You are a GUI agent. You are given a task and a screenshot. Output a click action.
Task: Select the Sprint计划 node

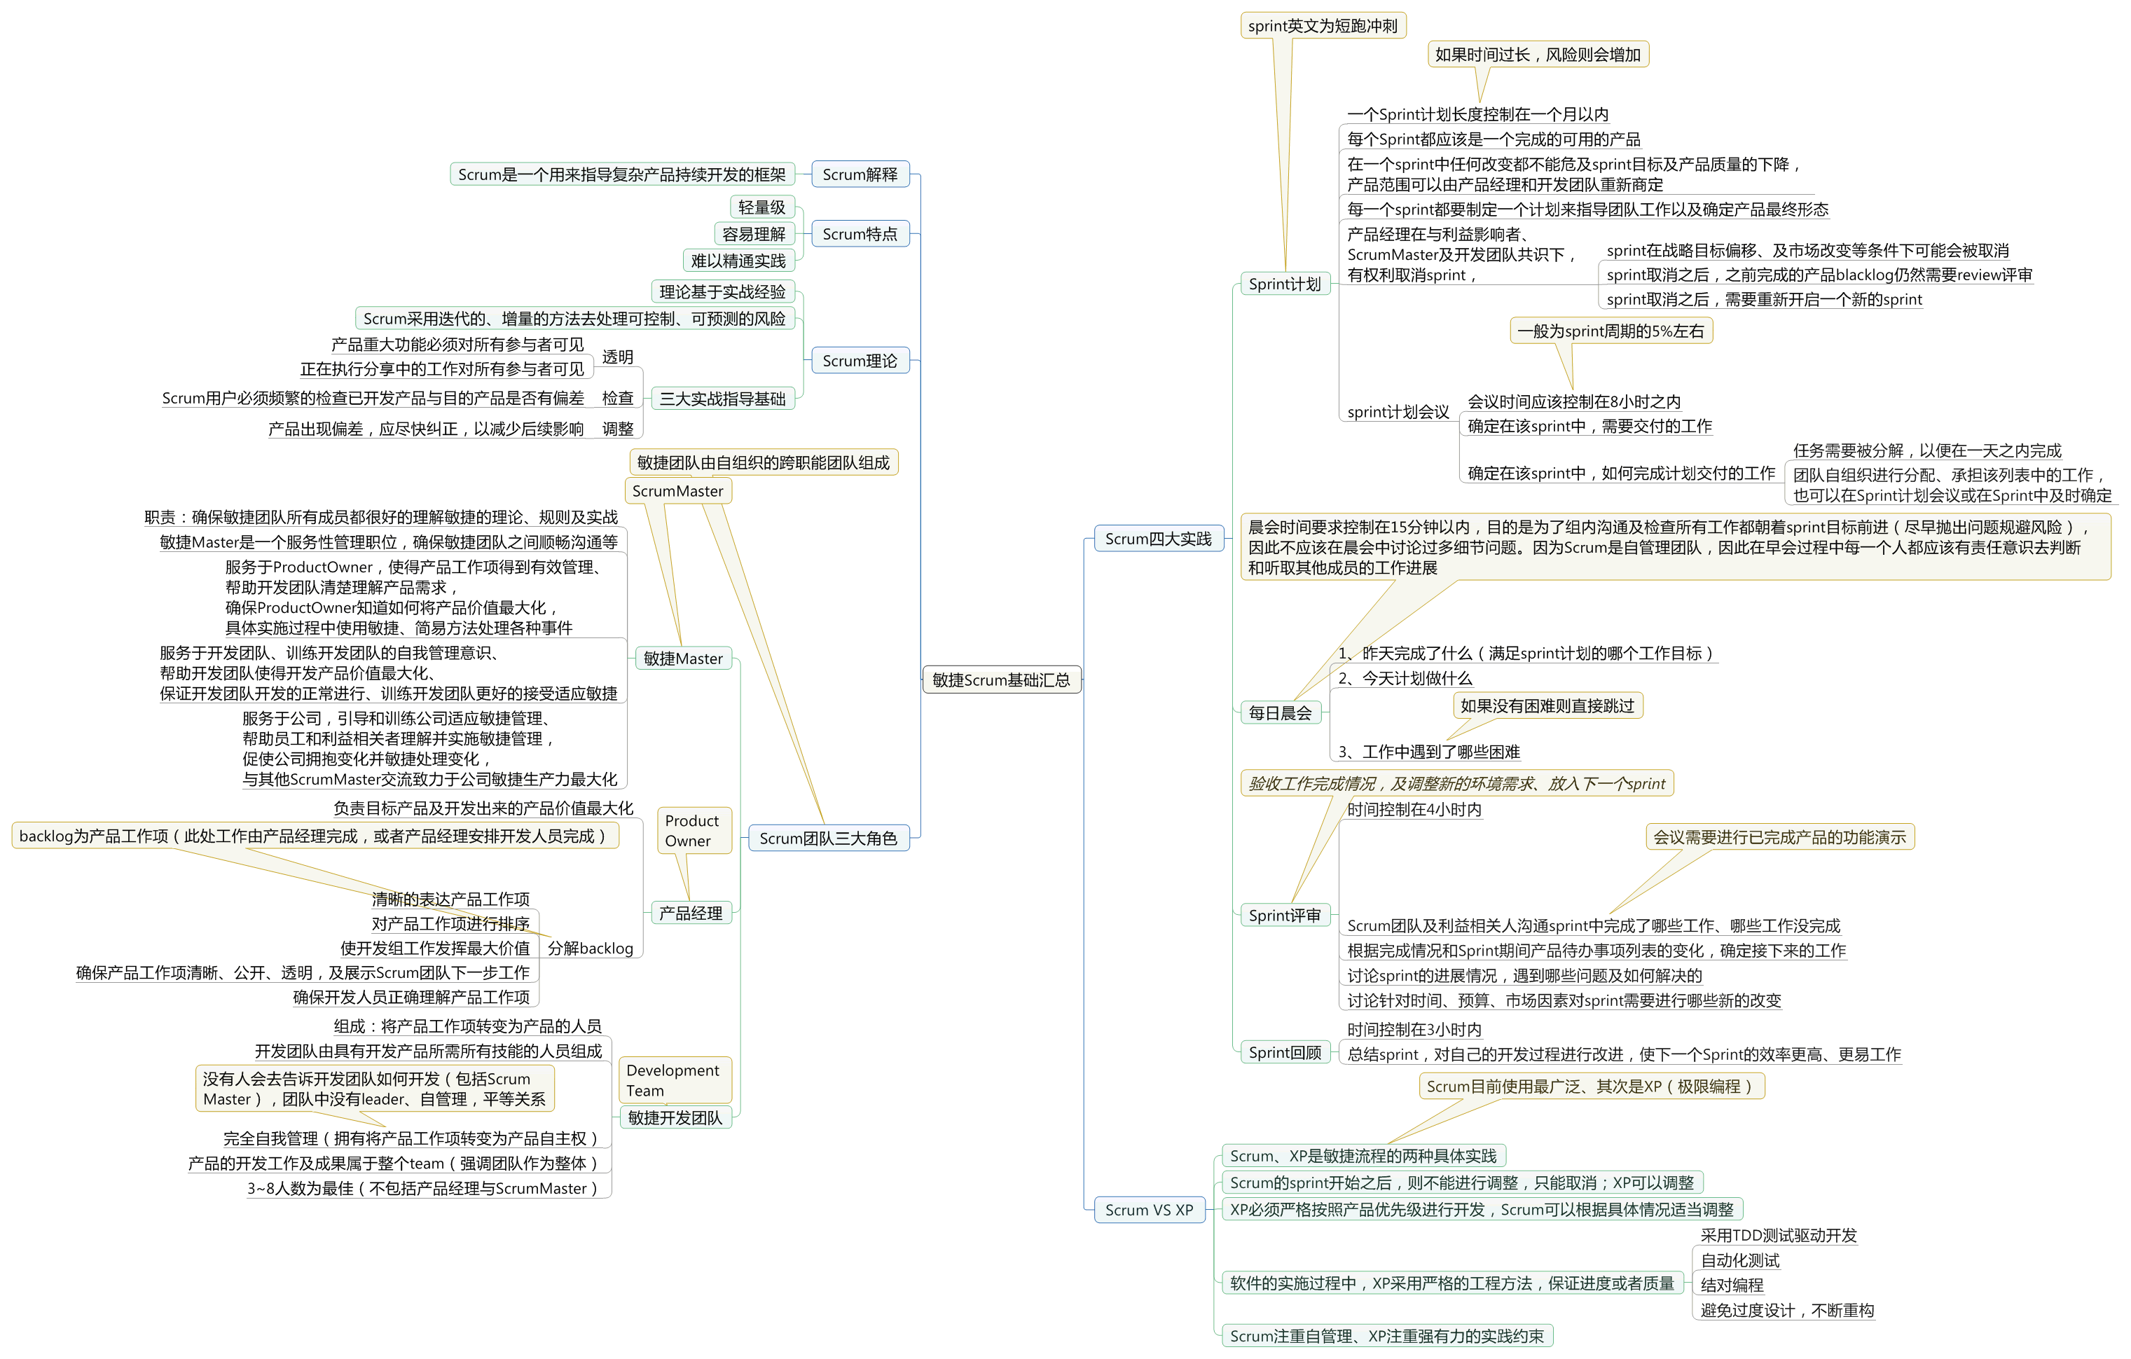(1285, 284)
